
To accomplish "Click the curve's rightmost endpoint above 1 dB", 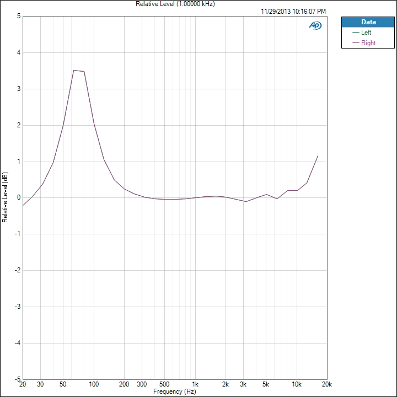I will [x=318, y=156].
